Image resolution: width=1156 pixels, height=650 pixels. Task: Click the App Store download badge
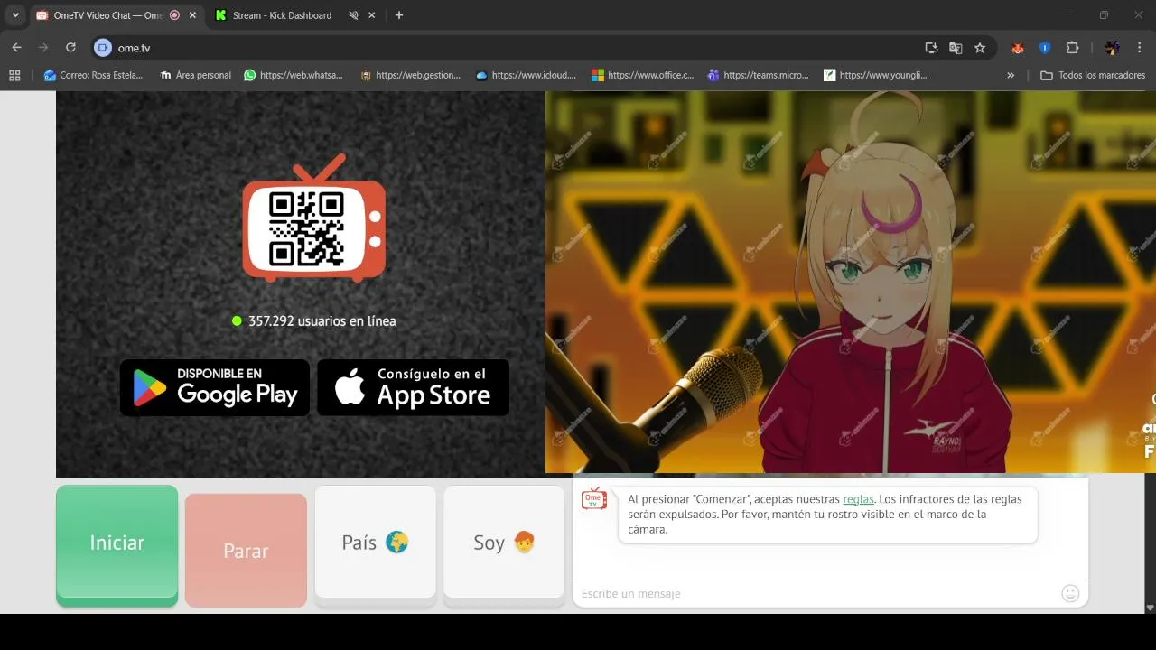(x=413, y=387)
